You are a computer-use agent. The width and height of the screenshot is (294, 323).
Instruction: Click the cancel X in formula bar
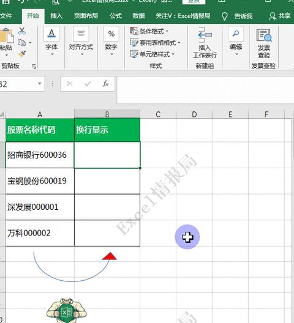point(70,84)
